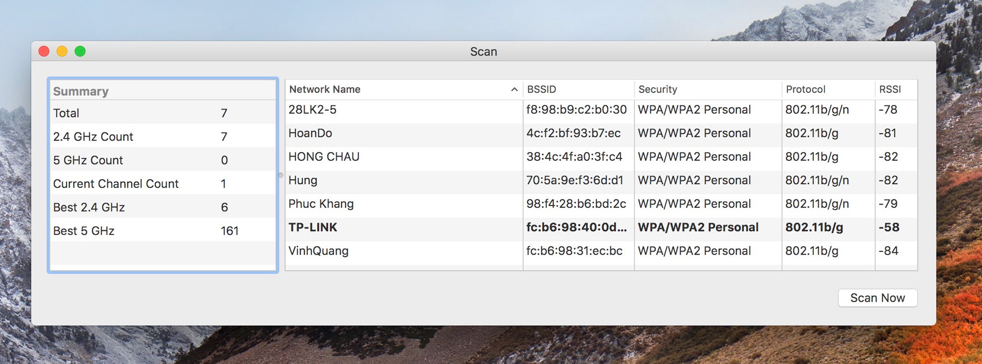The width and height of the screenshot is (982, 364).
Task: Select the Best 5 GHz row
Action: click(163, 231)
